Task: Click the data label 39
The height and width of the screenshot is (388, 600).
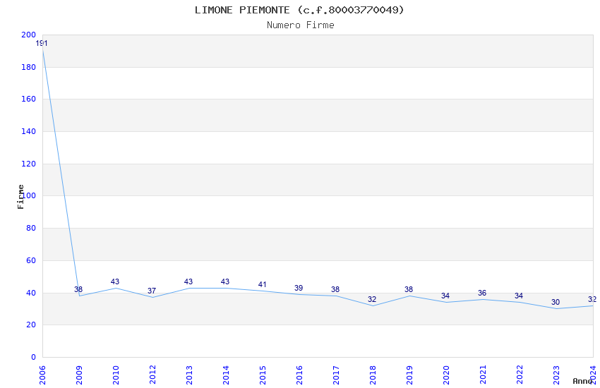Action: click(299, 289)
